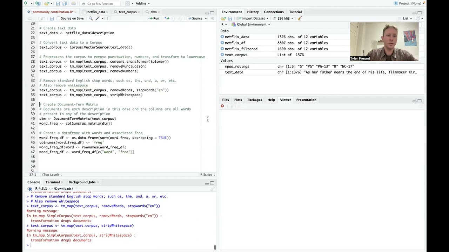Open the recent files dropdown arrow
Image resolution: width=449 pixels, height=252 pixels.
tap(51, 3)
